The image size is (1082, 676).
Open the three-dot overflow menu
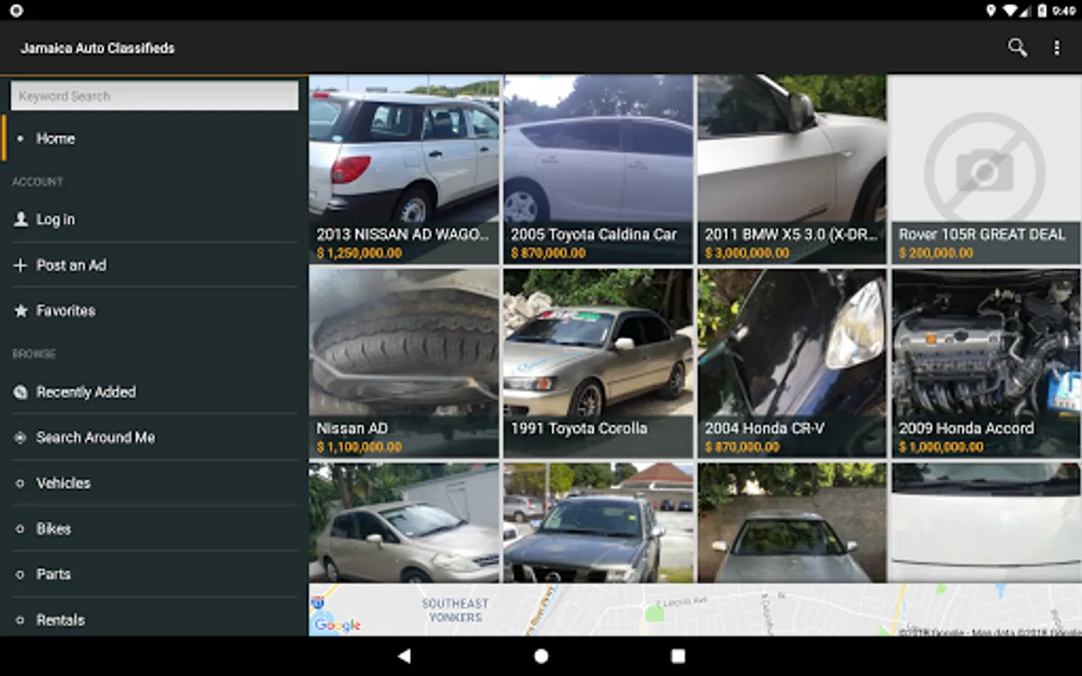(x=1056, y=48)
